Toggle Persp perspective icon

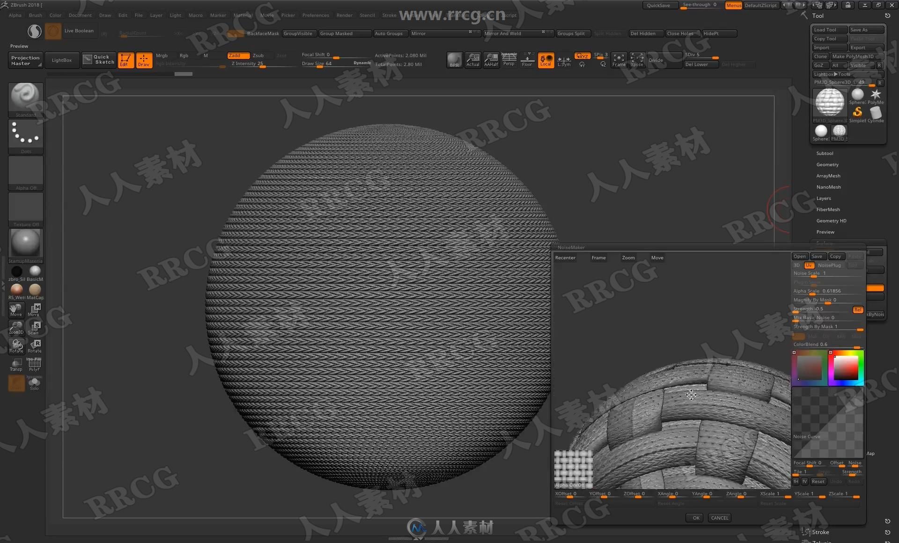pyautogui.click(x=509, y=60)
